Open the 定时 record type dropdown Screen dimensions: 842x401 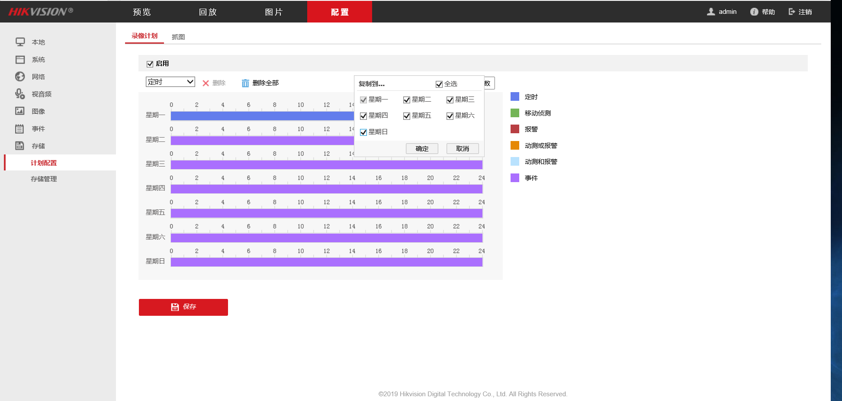tap(170, 82)
